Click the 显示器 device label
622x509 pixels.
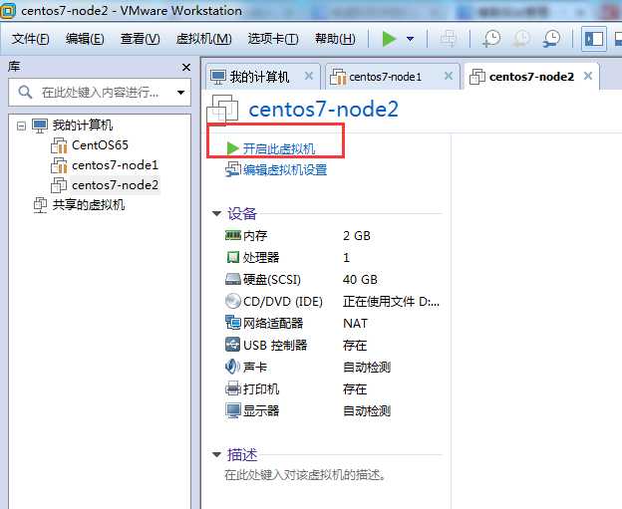[261, 410]
